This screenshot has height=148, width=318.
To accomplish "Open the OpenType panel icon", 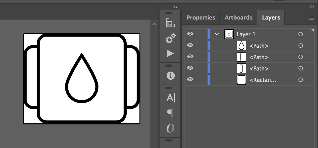I will pyautogui.click(x=170, y=128).
